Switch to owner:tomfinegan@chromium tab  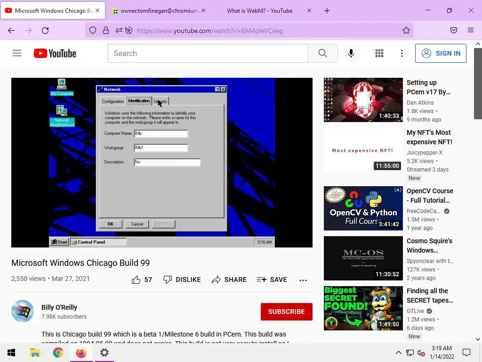click(159, 11)
